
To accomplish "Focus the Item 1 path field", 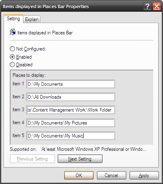I will (71, 84).
